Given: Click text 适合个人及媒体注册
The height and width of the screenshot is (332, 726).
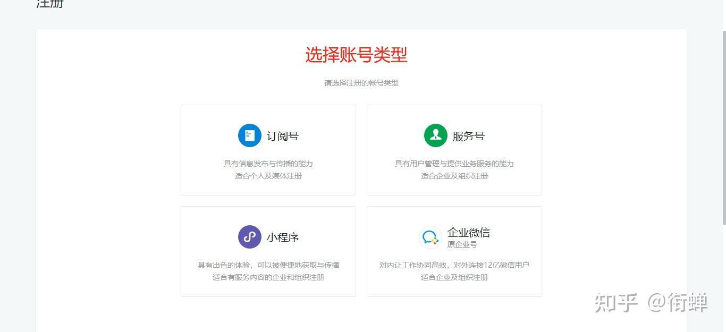Looking at the screenshot, I should 268,176.
